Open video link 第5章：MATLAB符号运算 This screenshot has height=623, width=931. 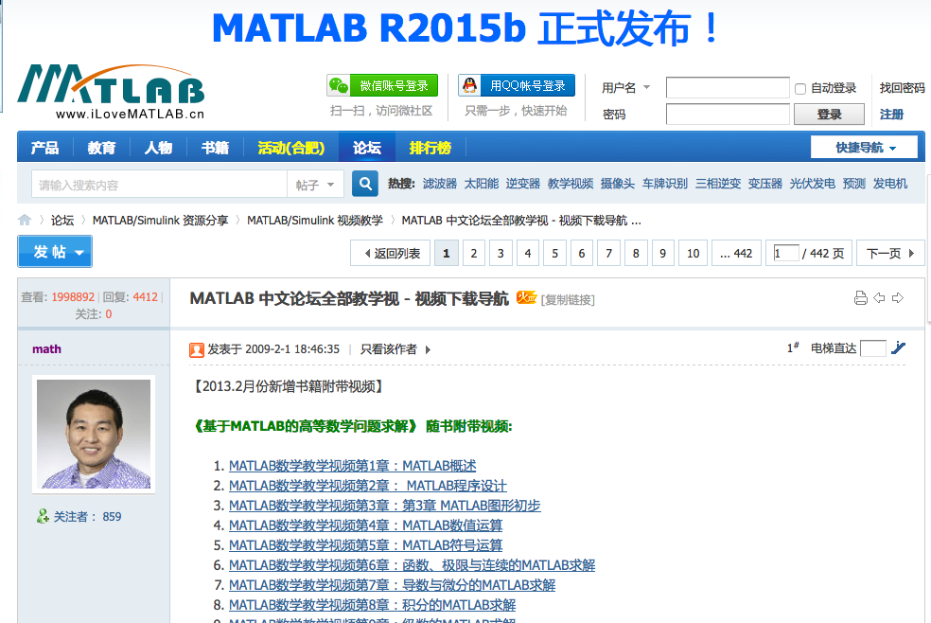366,545
